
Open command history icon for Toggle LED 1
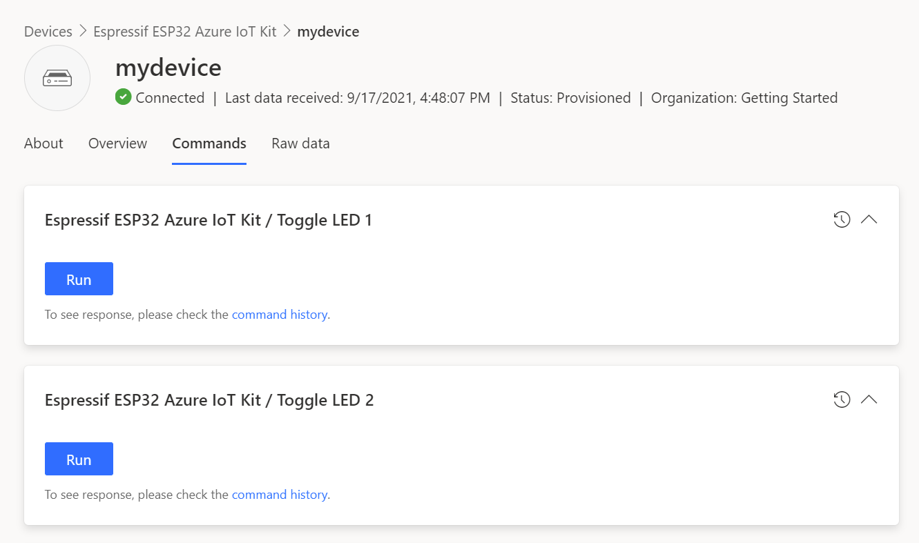[x=841, y=220]
